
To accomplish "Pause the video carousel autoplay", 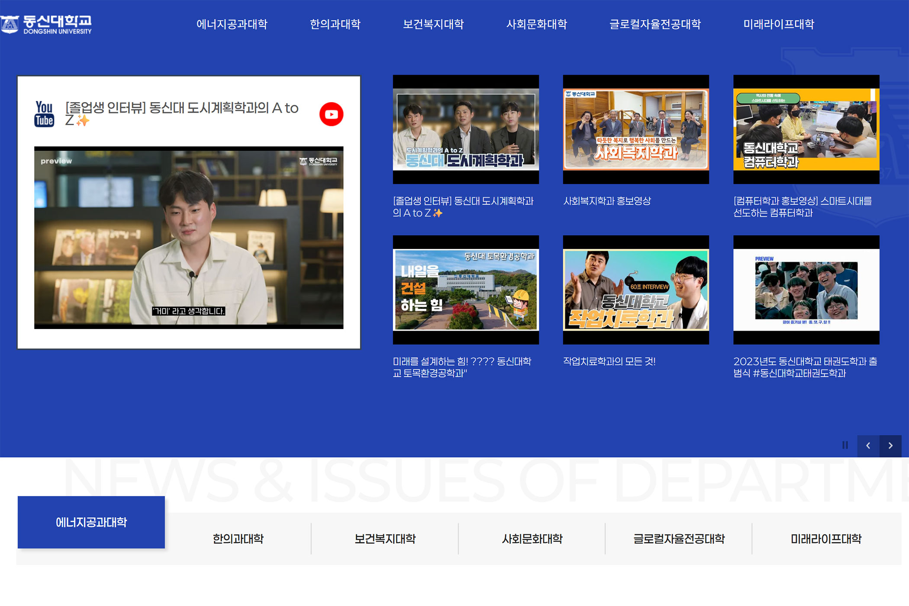I will [845, 445].
